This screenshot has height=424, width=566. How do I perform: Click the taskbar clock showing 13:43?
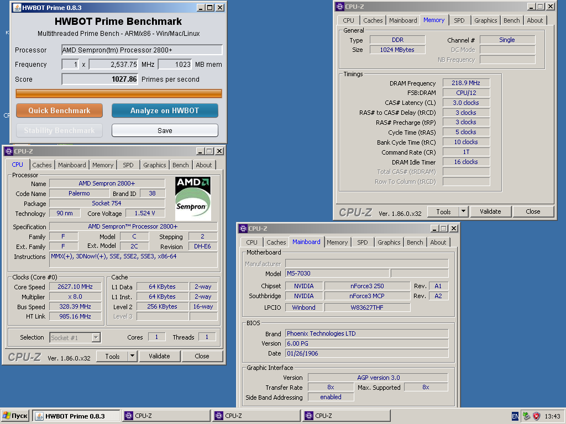[552, 416]
